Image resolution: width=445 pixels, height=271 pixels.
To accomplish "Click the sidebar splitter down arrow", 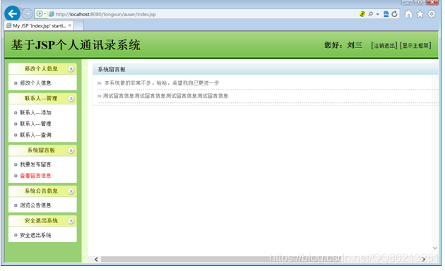I will point(85,254).
